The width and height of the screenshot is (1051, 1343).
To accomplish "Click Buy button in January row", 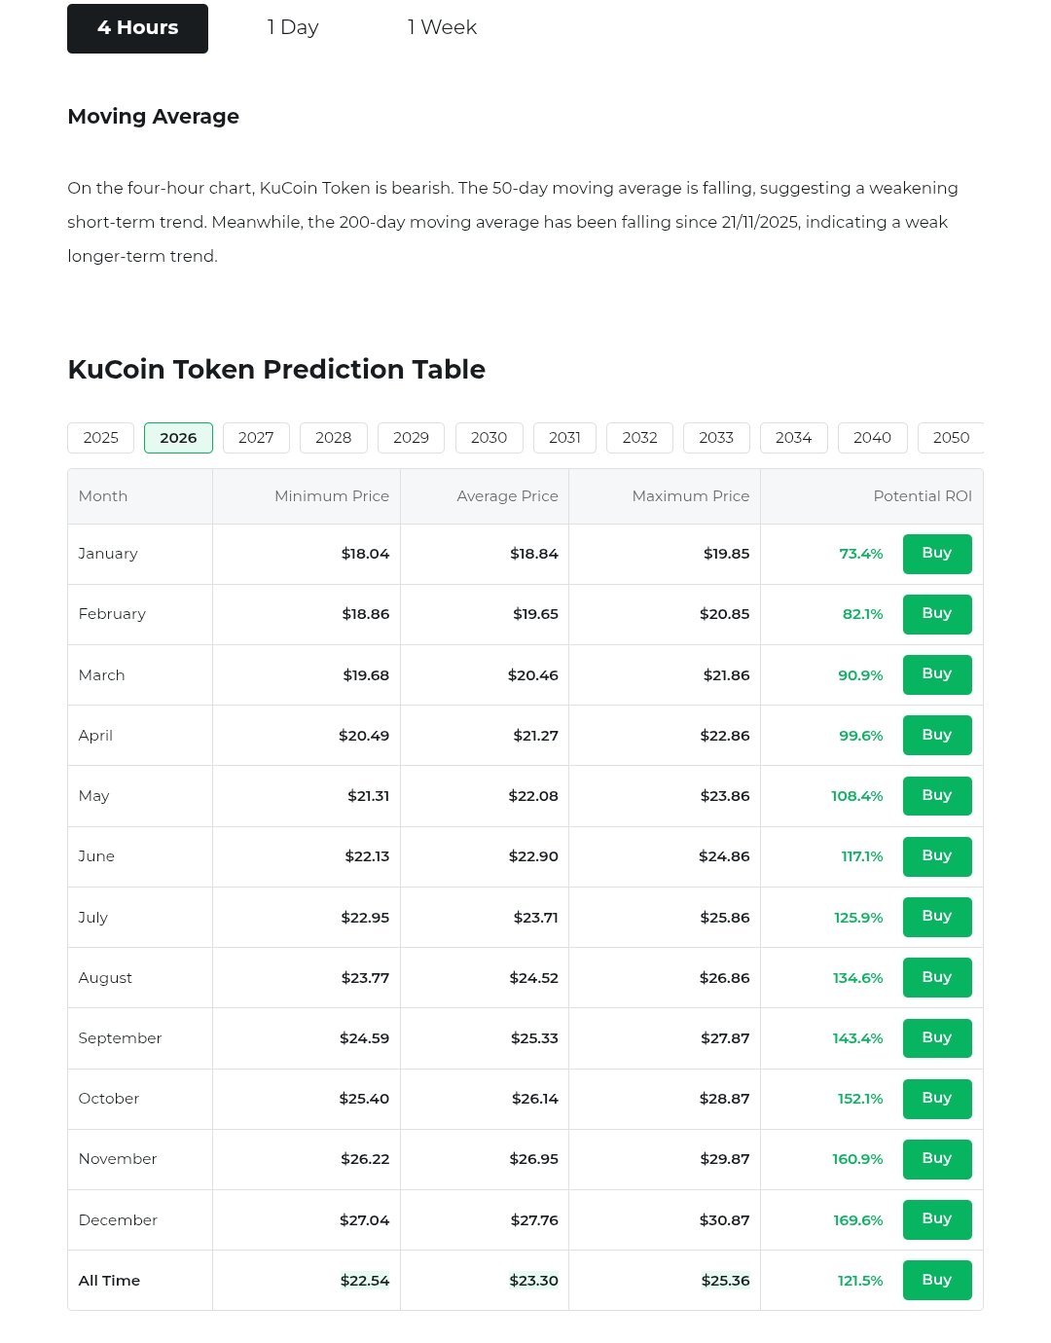I will pos(936,554).
